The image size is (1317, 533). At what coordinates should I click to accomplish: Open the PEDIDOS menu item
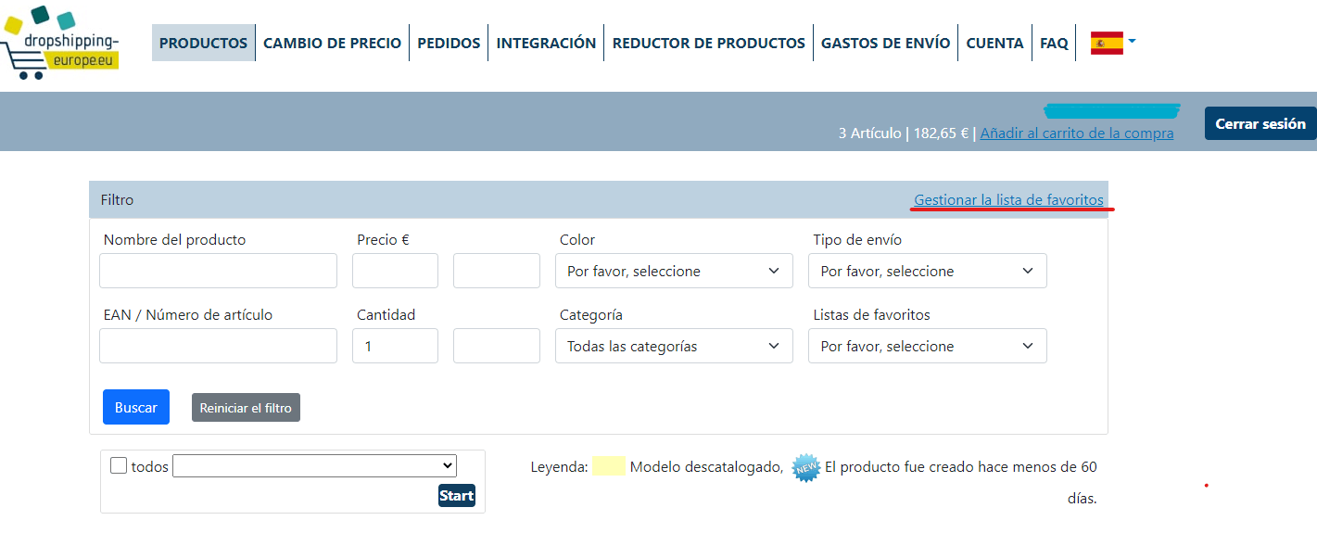[x=449, y=43]
